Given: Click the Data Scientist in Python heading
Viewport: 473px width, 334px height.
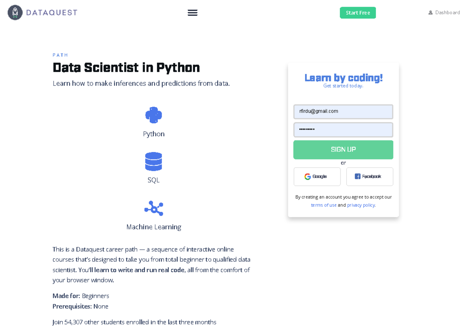Looking at the screenshot, I should tap(126, 67).
